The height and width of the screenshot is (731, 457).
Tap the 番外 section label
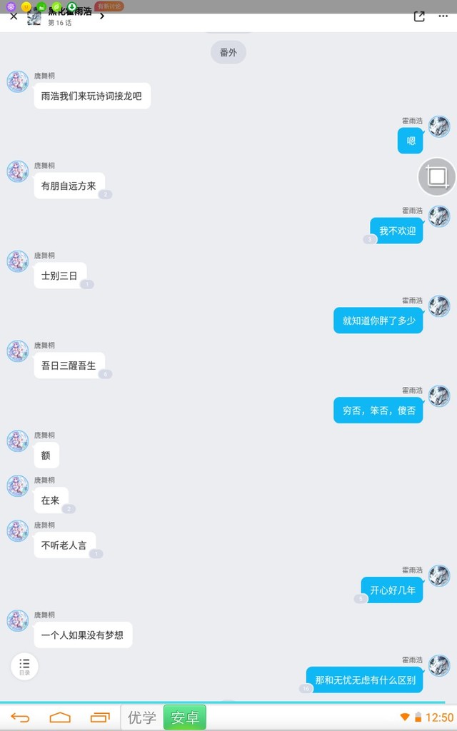(228, 52)
